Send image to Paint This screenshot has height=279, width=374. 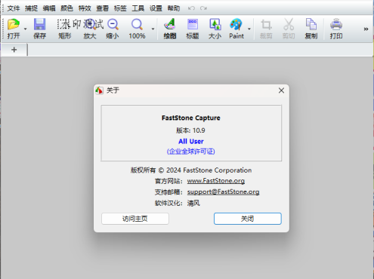236,29
